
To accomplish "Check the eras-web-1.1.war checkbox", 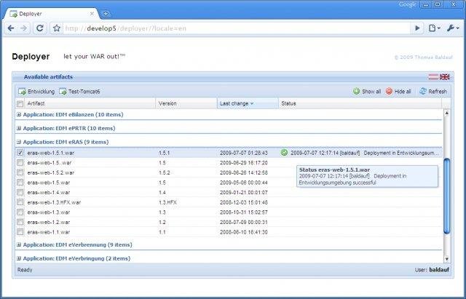I will 20,232.
